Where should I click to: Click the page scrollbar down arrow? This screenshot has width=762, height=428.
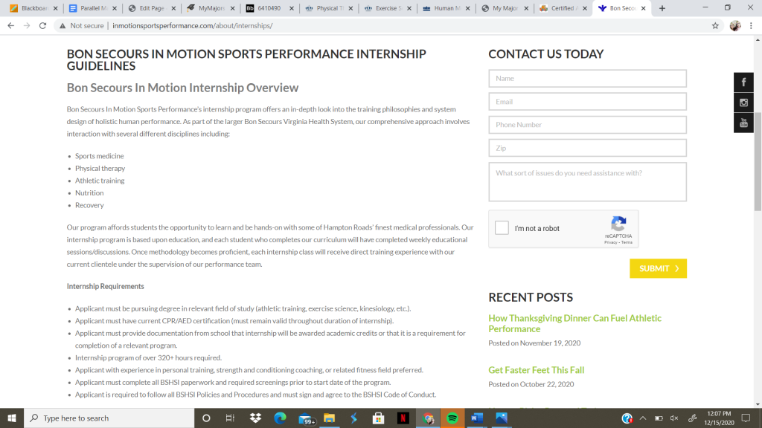coord(758,403)
